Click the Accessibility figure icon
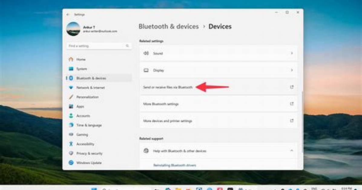Viewport: 362px width, 190px height. (71, 144)
